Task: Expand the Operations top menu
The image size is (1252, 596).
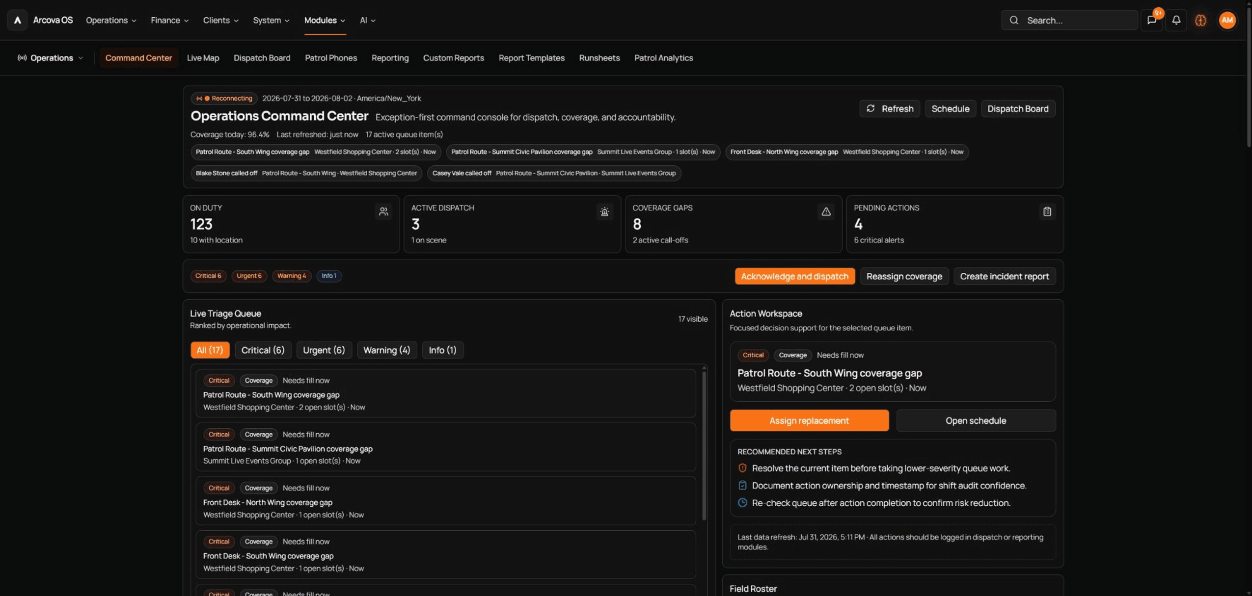Action: [x=111, y=20]
